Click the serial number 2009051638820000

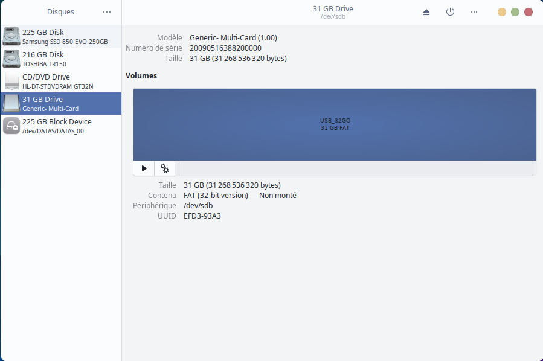(x=225, y=48)
